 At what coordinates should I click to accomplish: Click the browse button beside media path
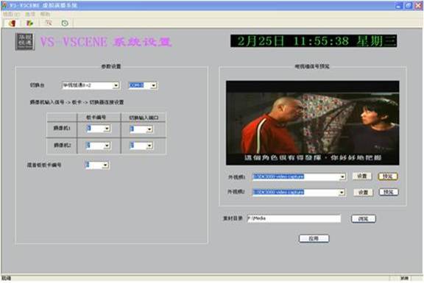click(363, 219)
